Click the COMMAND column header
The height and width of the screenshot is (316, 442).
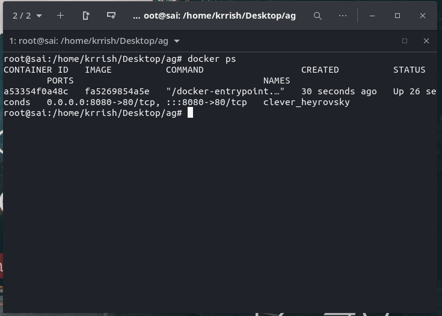(x=185, y=70)
